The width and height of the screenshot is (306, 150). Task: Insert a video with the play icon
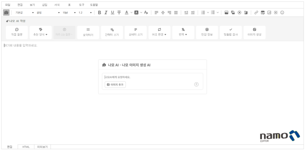tap(239, 12)
